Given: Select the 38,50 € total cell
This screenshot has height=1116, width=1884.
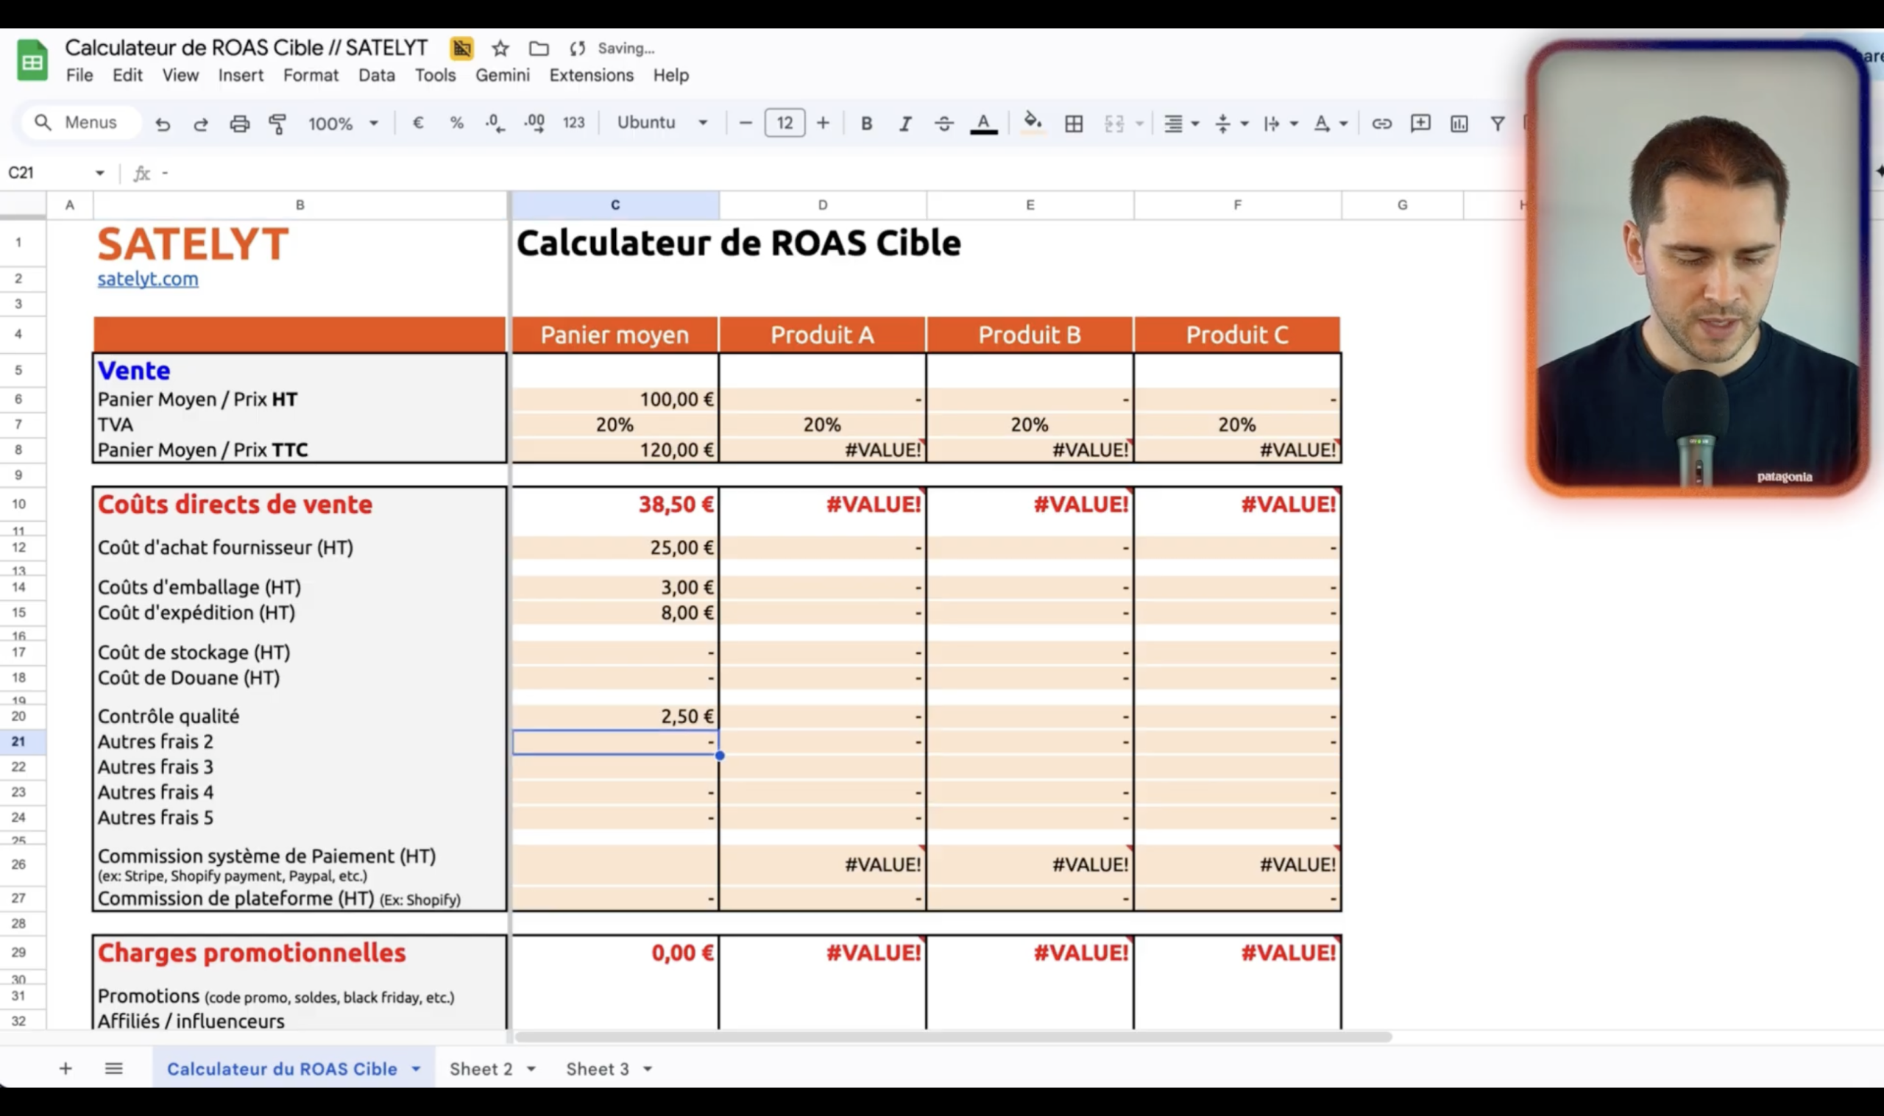Looking at the screenshot, I should point(615,504).
